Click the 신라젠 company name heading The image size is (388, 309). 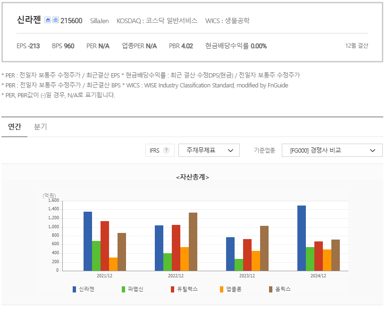tap(29, 19)
